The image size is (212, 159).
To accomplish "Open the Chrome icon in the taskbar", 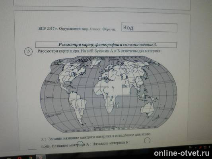I will coord(31,157).
